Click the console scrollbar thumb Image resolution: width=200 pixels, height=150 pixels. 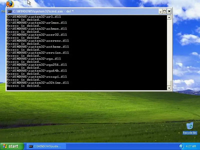click(x=169, y=83)
